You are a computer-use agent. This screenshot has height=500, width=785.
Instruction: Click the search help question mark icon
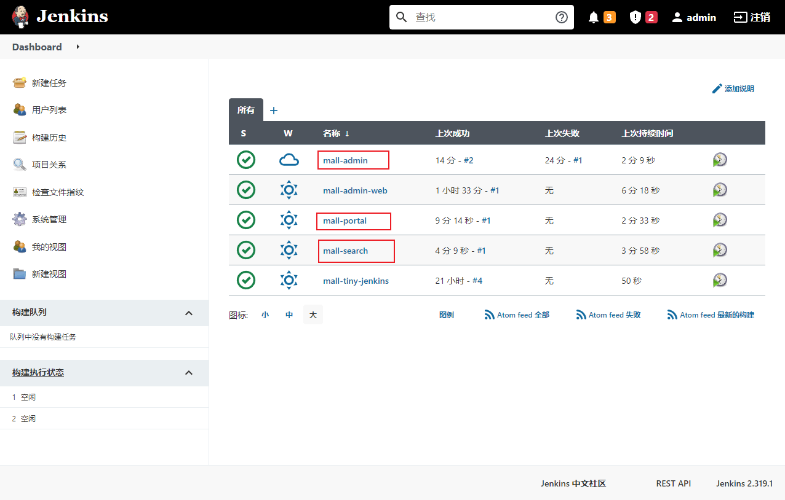pyautogui.click(x=561, y=17)
